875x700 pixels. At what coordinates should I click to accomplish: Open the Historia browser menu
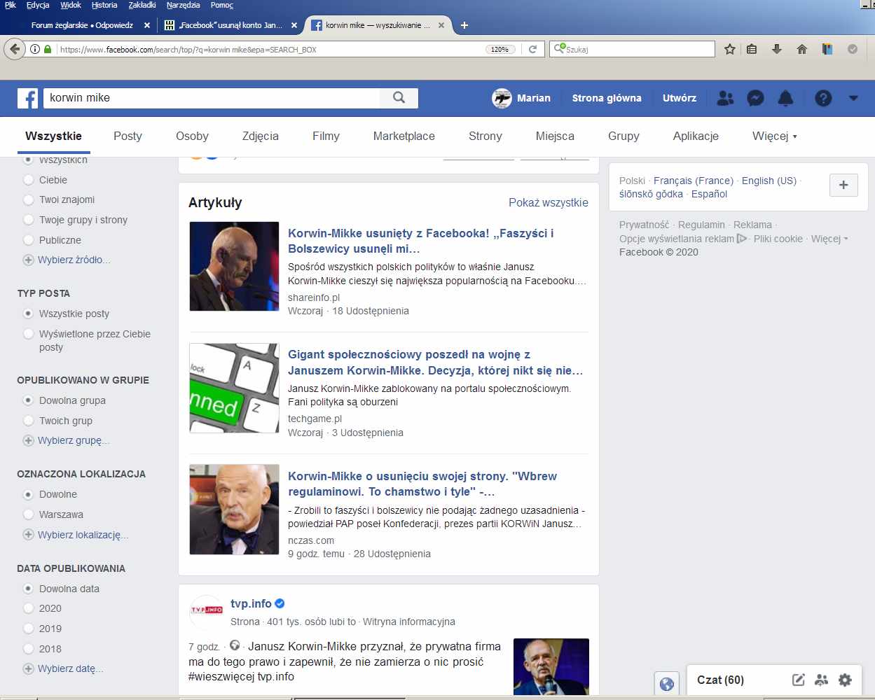(104, 5)
